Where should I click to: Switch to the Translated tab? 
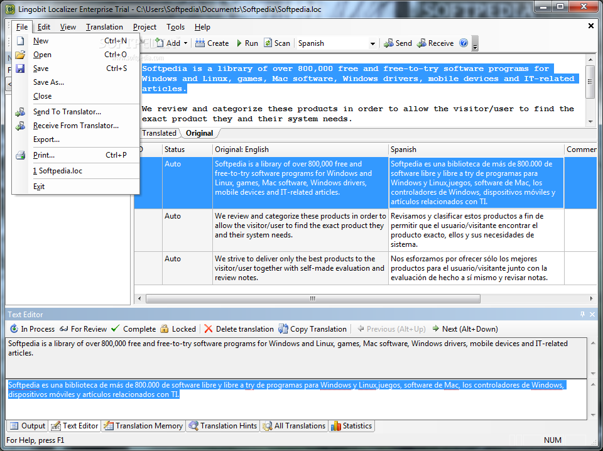click(159, 133)
